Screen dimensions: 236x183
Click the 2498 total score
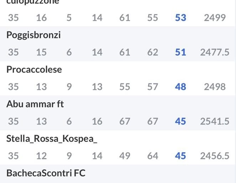point(215,87)
